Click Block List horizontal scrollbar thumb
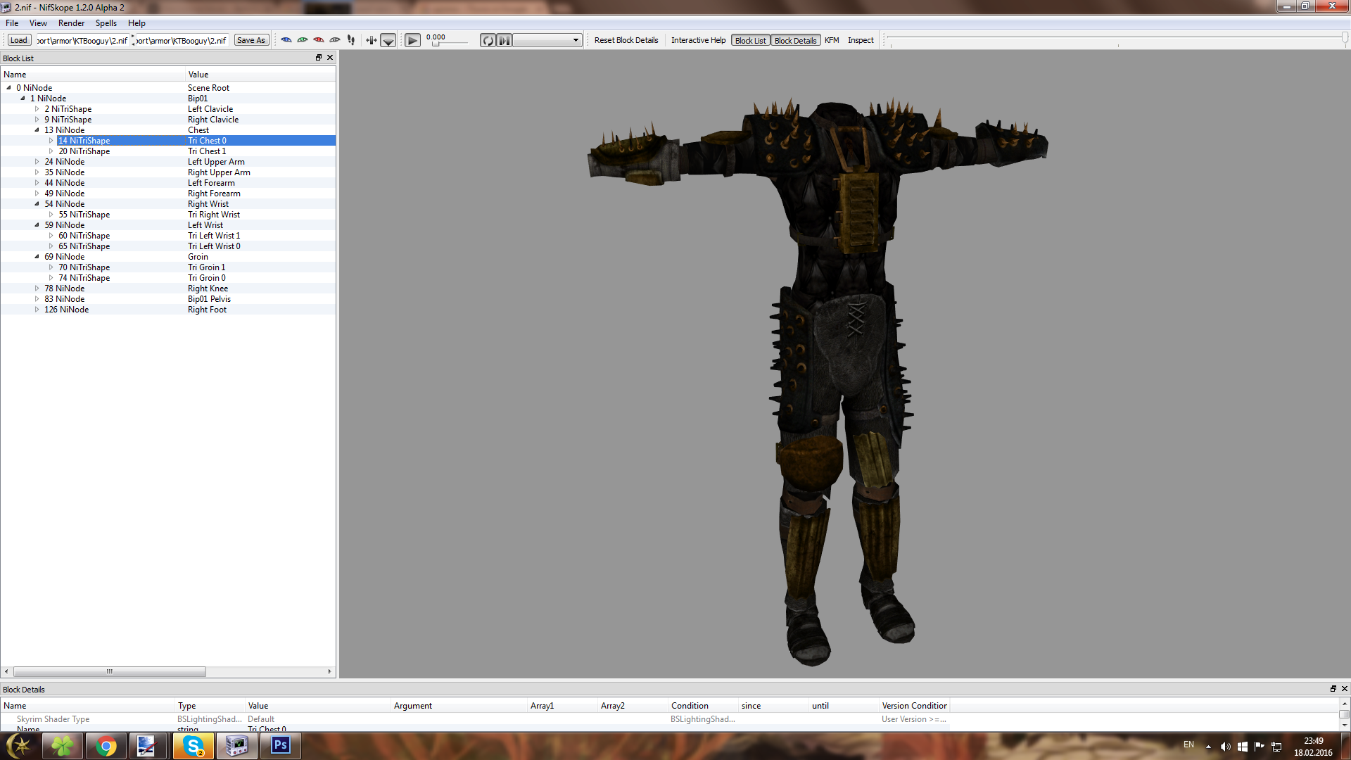 pos(109,671)
